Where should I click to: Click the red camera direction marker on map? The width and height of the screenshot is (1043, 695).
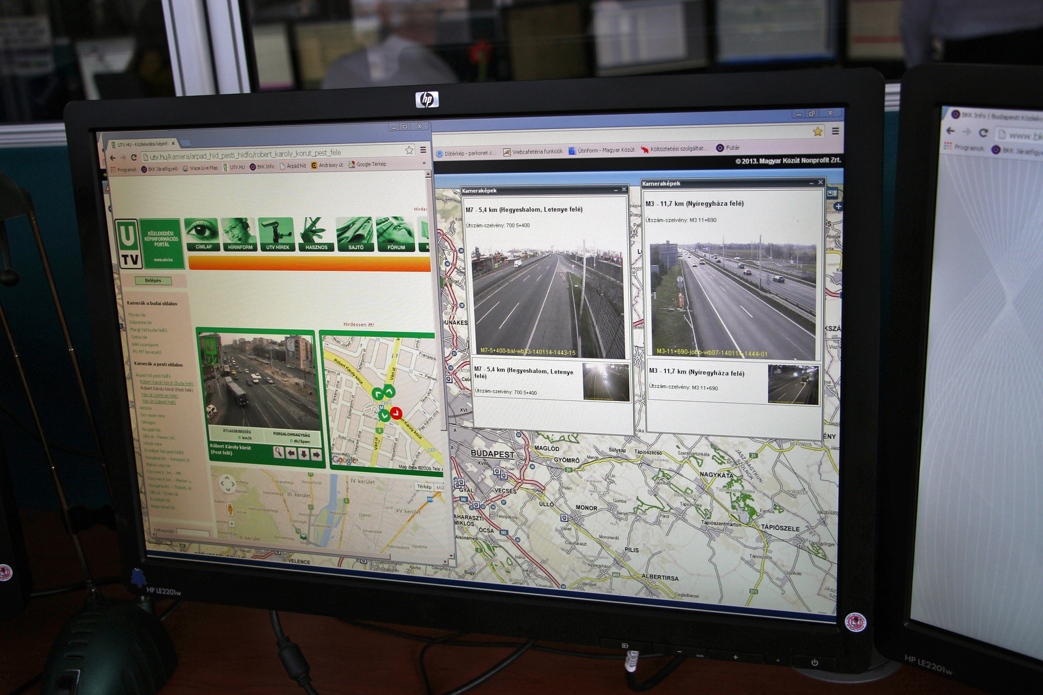point(396,413)
